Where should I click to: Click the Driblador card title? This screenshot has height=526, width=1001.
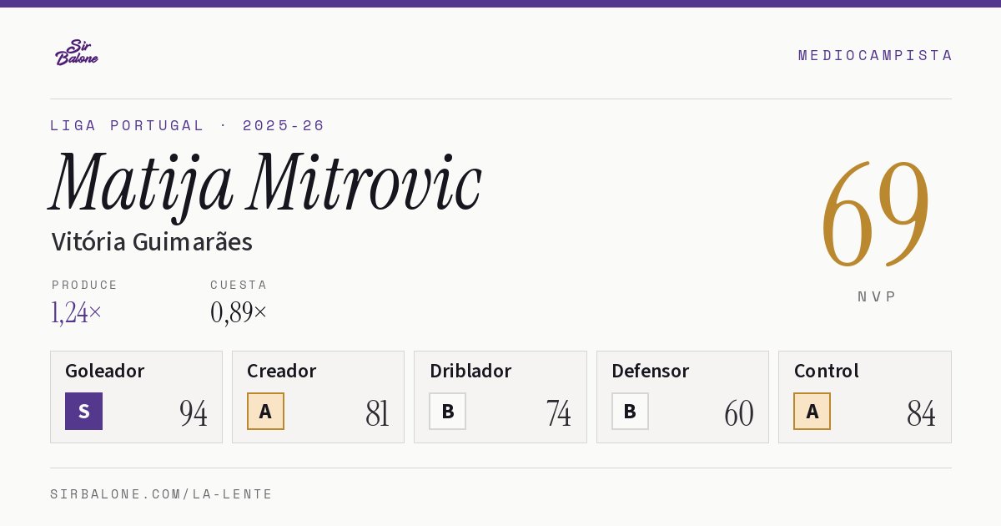click(470, 371)
